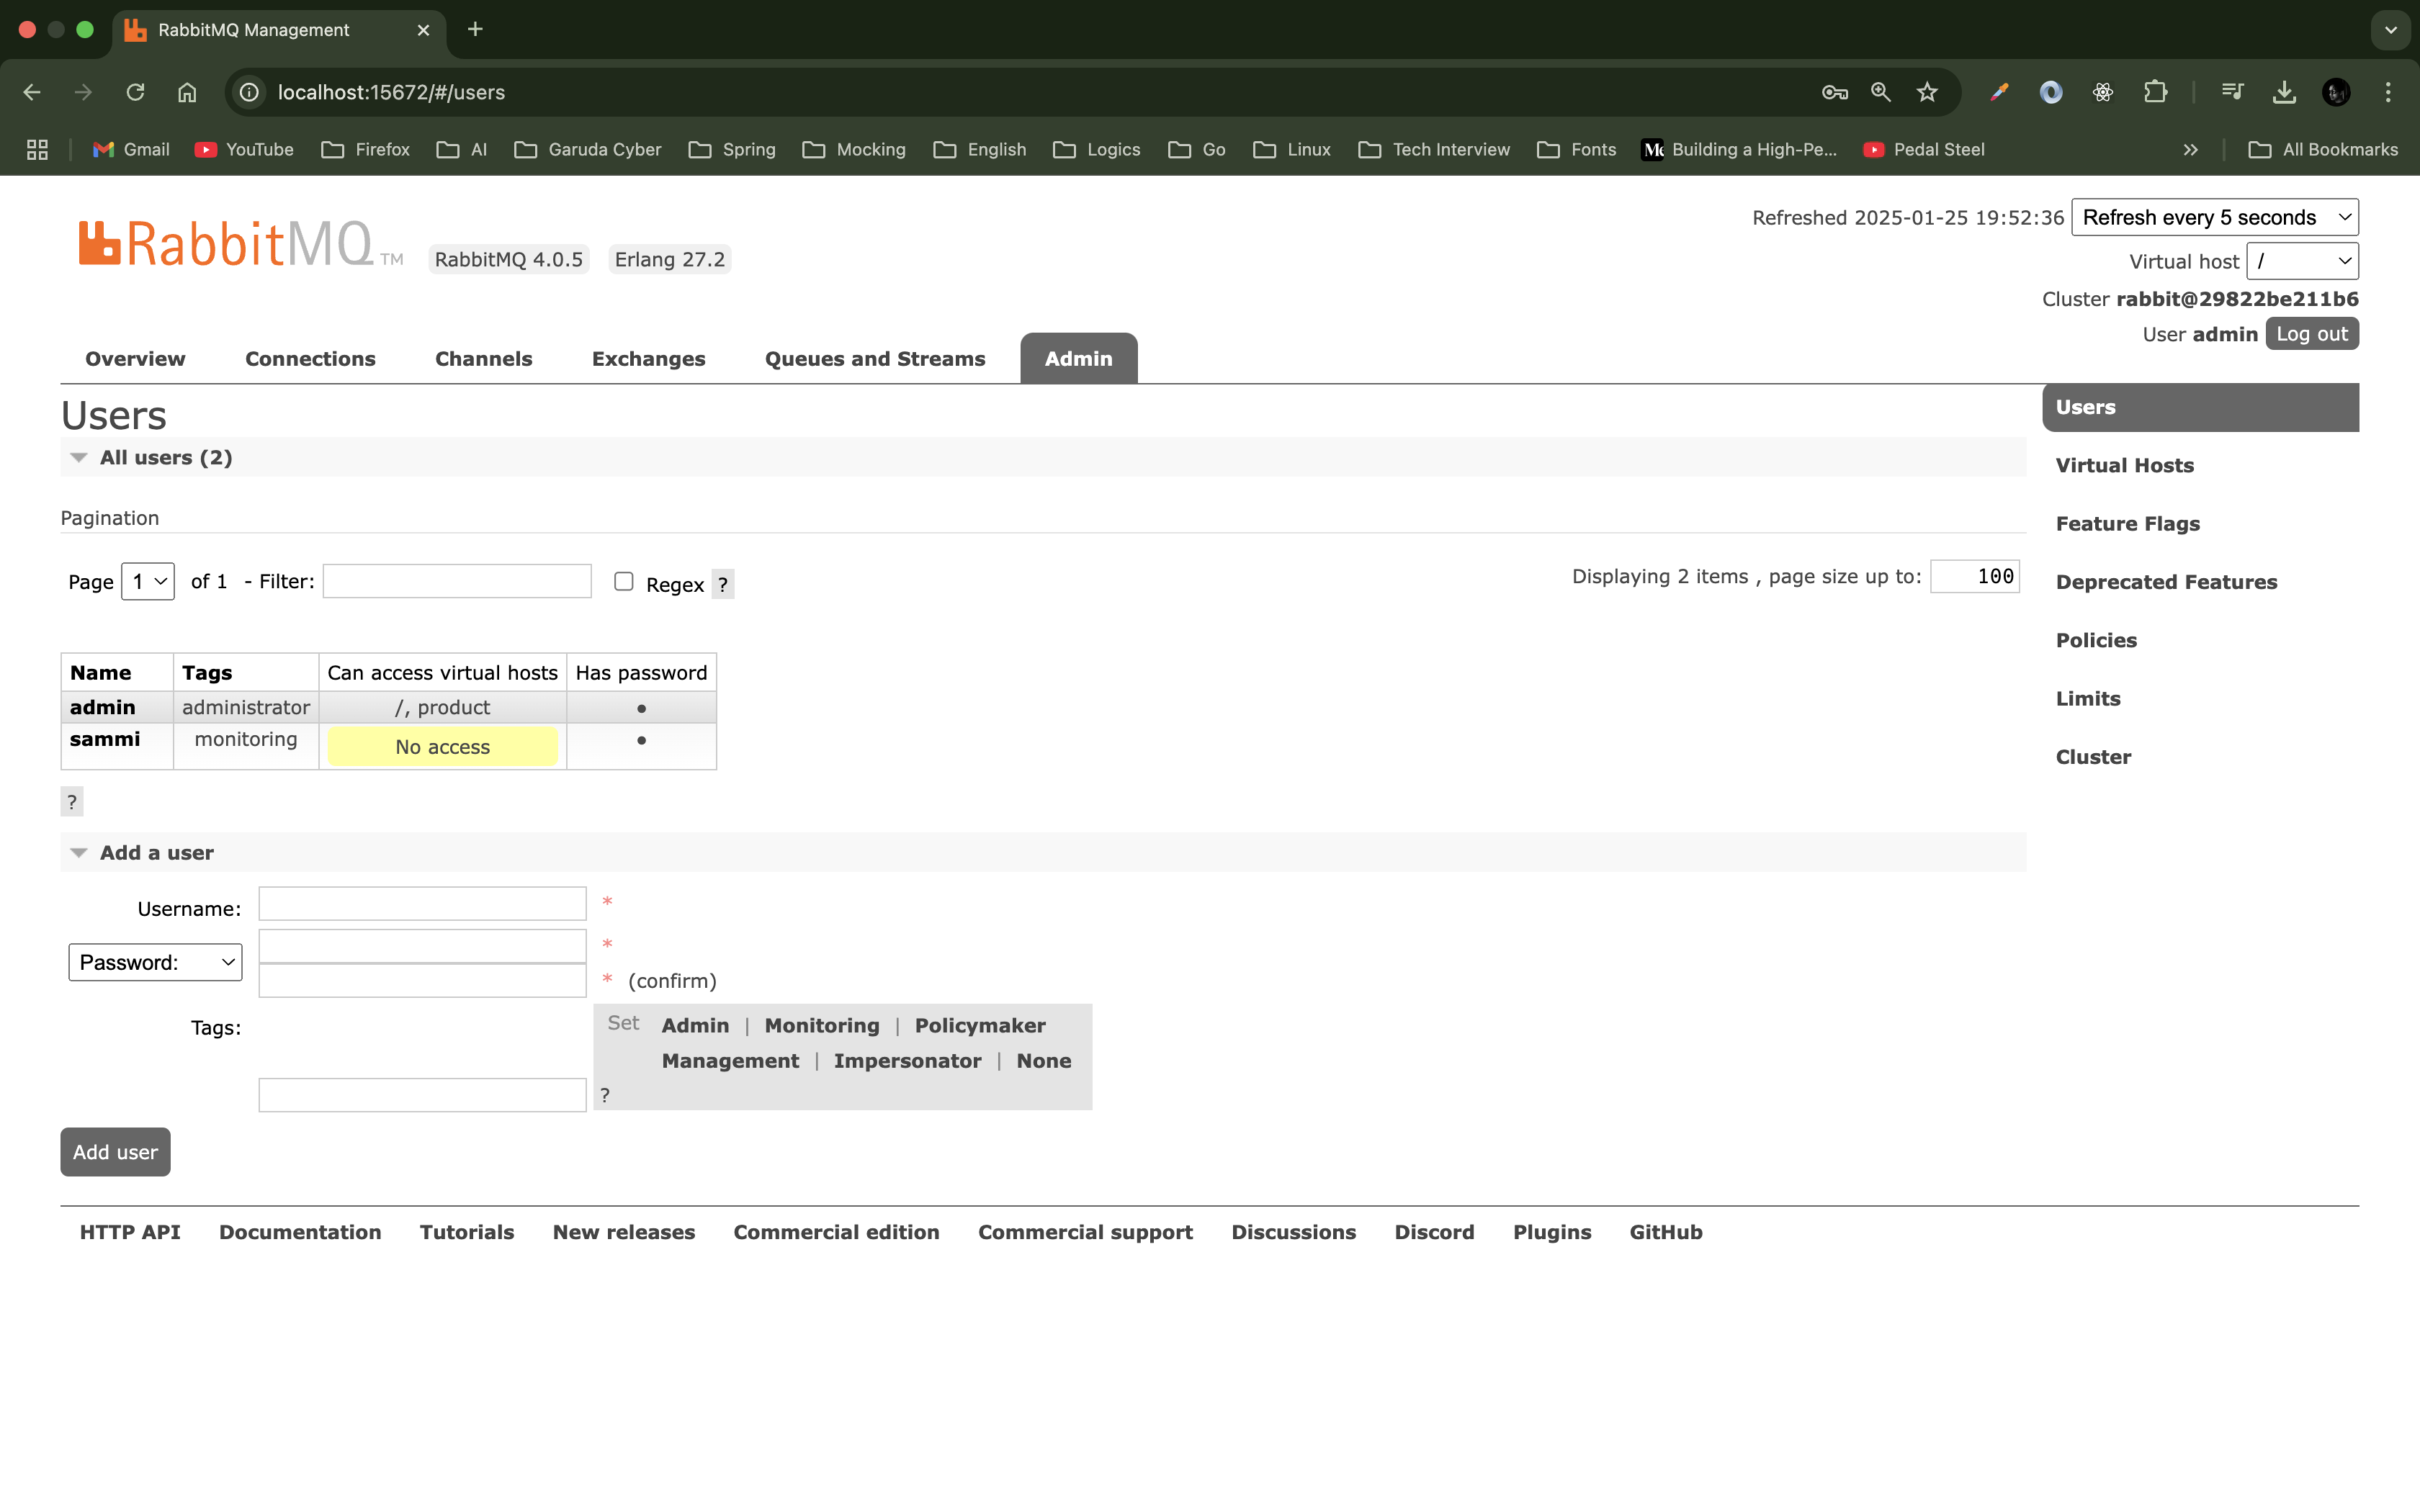This screenshot has height=1512, width=2420.
Task: Open Limits in admin sidebar
Action: (2088, 698)
